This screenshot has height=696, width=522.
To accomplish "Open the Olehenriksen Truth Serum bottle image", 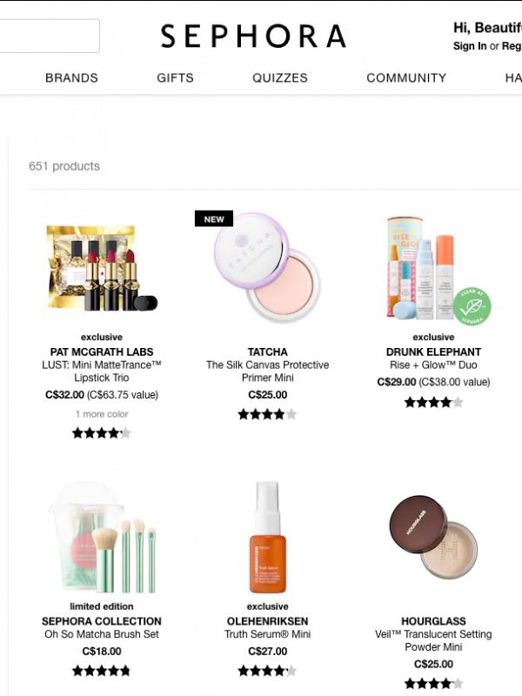I will pos(268,538).
